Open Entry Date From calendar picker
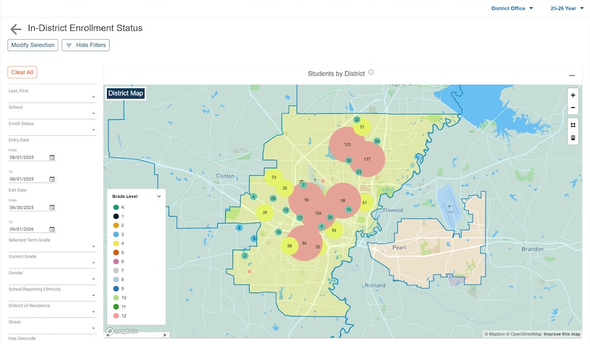Image resolution: width=590 pixels, height=344 pixels. click(x=52, y=157)
